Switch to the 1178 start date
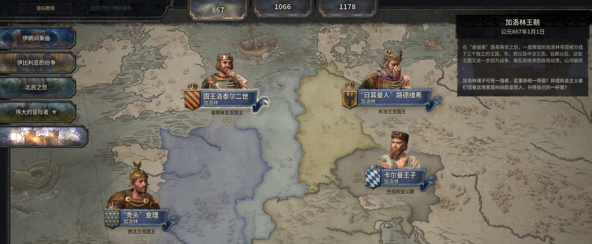 pos(347,8)
